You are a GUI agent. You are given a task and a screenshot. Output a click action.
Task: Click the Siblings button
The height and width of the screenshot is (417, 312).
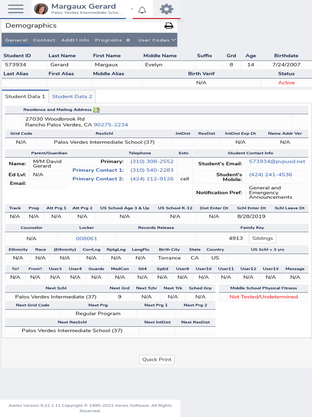point(262,238)
